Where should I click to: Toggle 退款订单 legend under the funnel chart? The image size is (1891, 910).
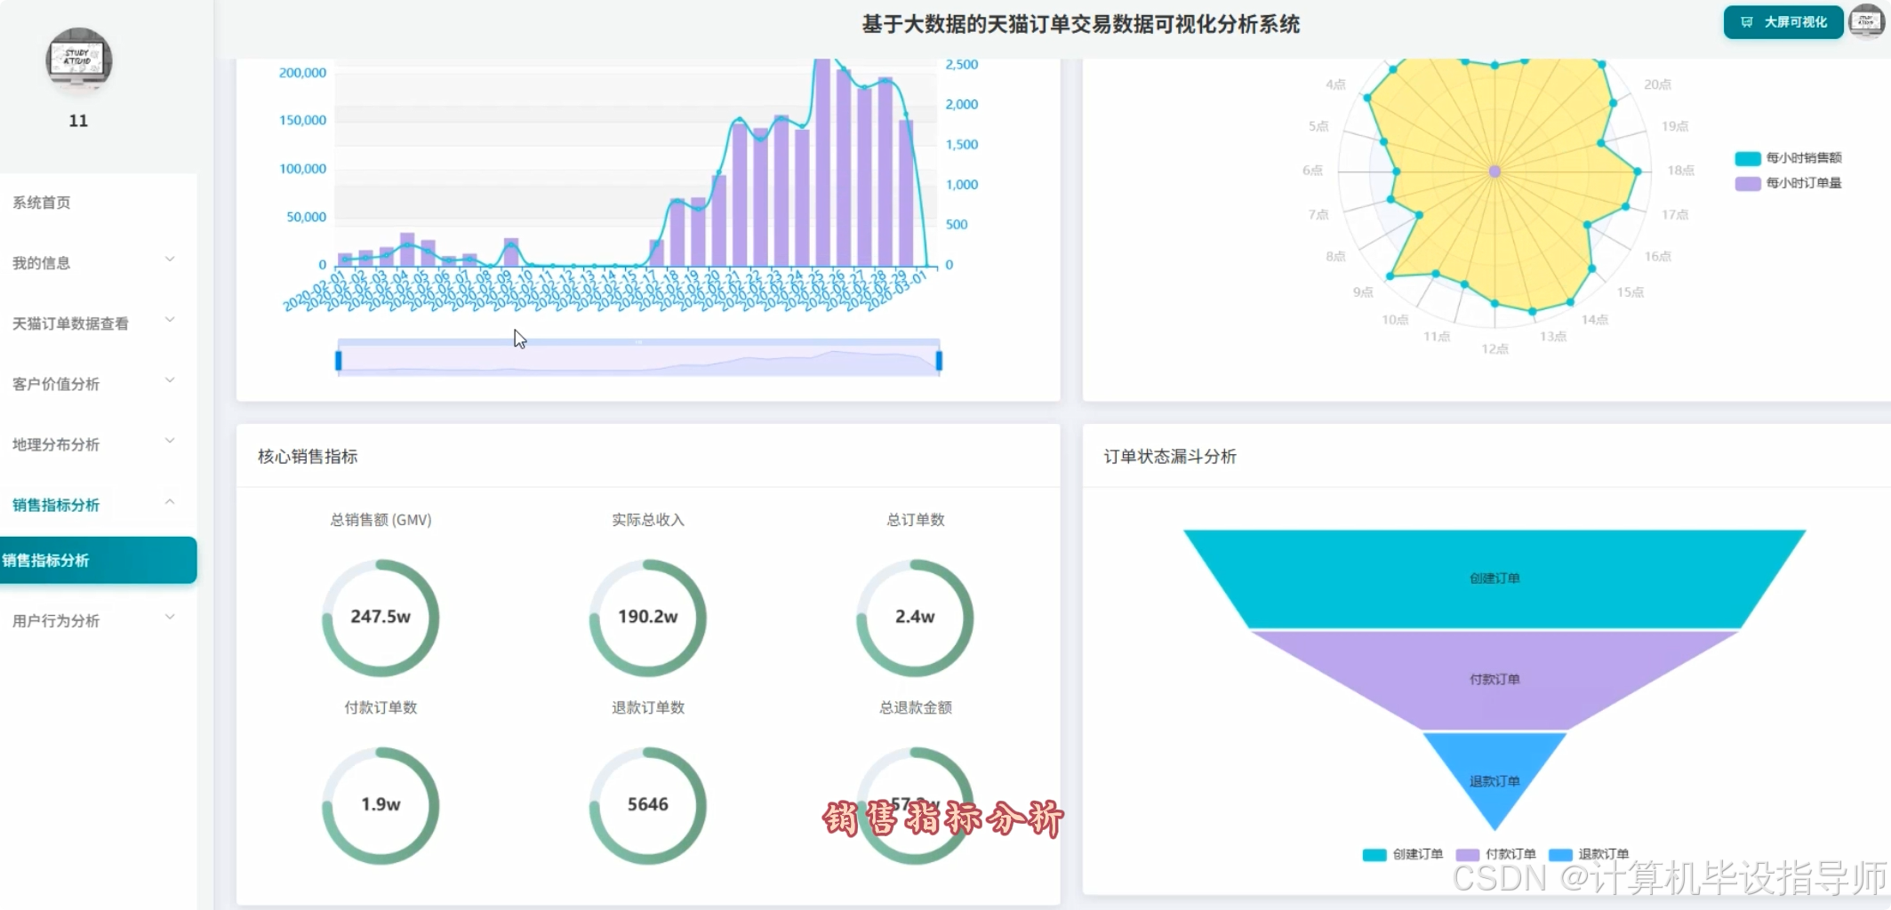[x=1591, y=853]
